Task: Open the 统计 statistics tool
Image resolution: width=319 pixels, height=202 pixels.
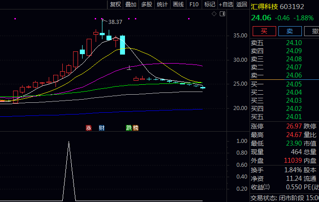Action: tap(162, 5)
